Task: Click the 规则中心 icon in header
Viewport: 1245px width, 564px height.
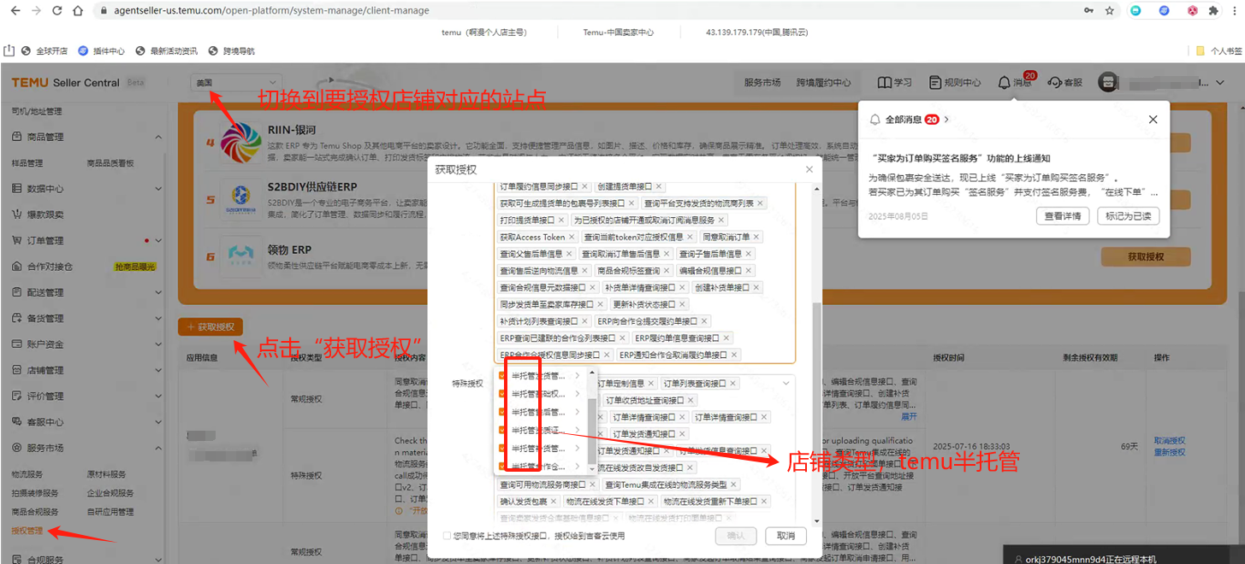Action: coord(935,83)
